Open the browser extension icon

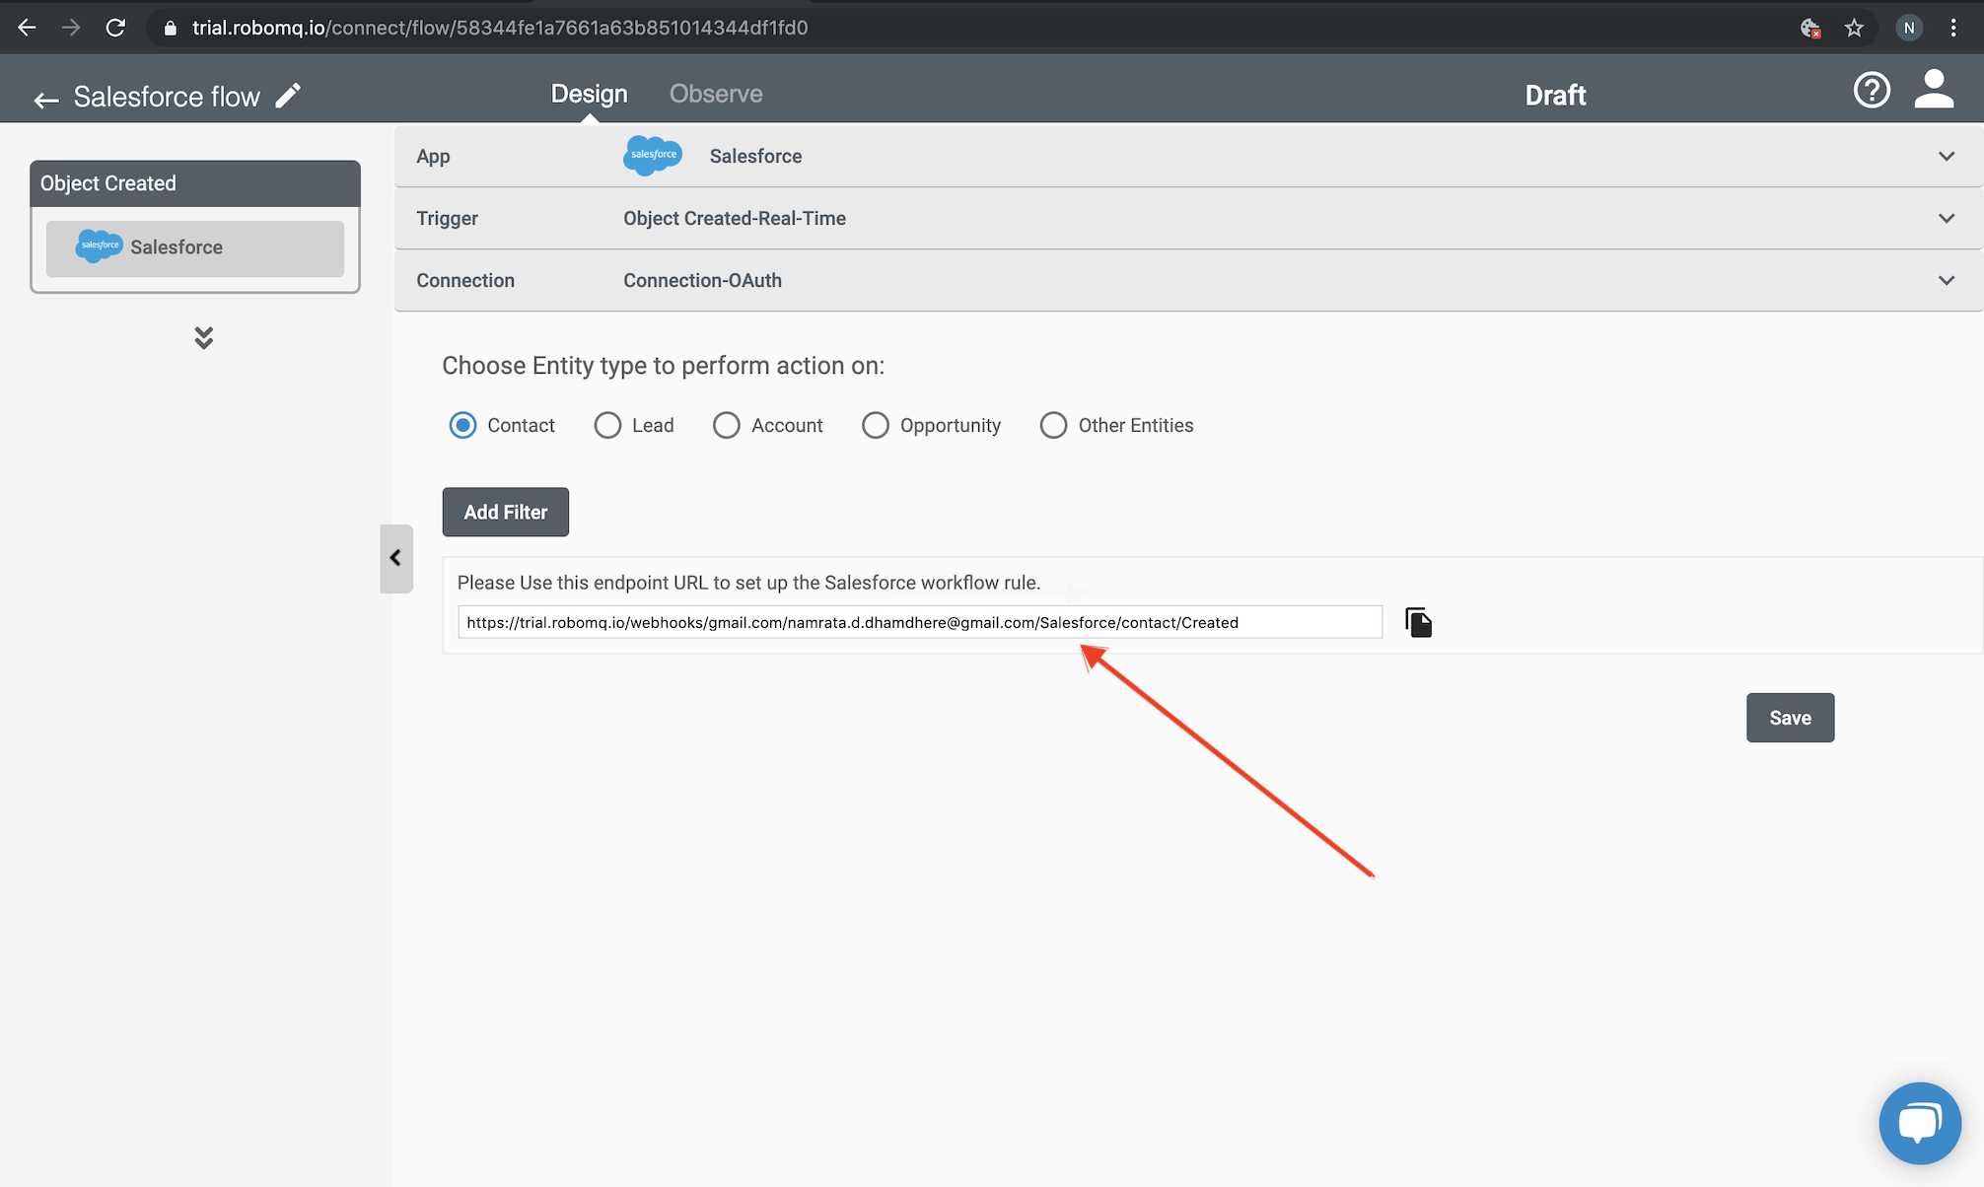[1809, 28]
